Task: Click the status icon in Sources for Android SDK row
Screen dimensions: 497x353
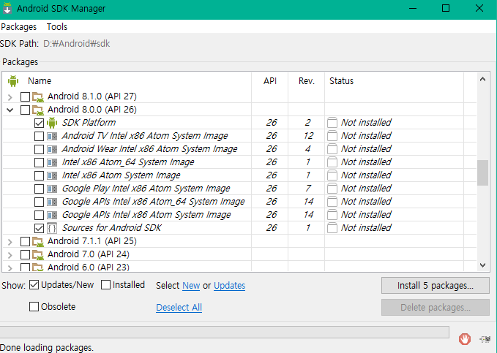Action: [332, 227]
